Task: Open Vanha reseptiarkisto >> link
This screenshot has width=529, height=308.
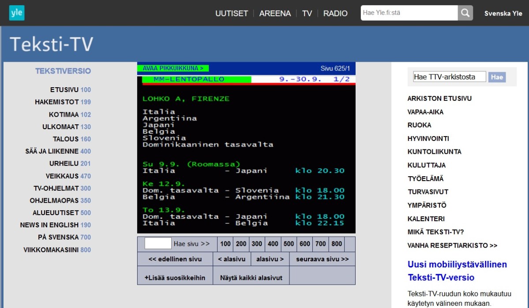Action: click(x=452, y=245)
